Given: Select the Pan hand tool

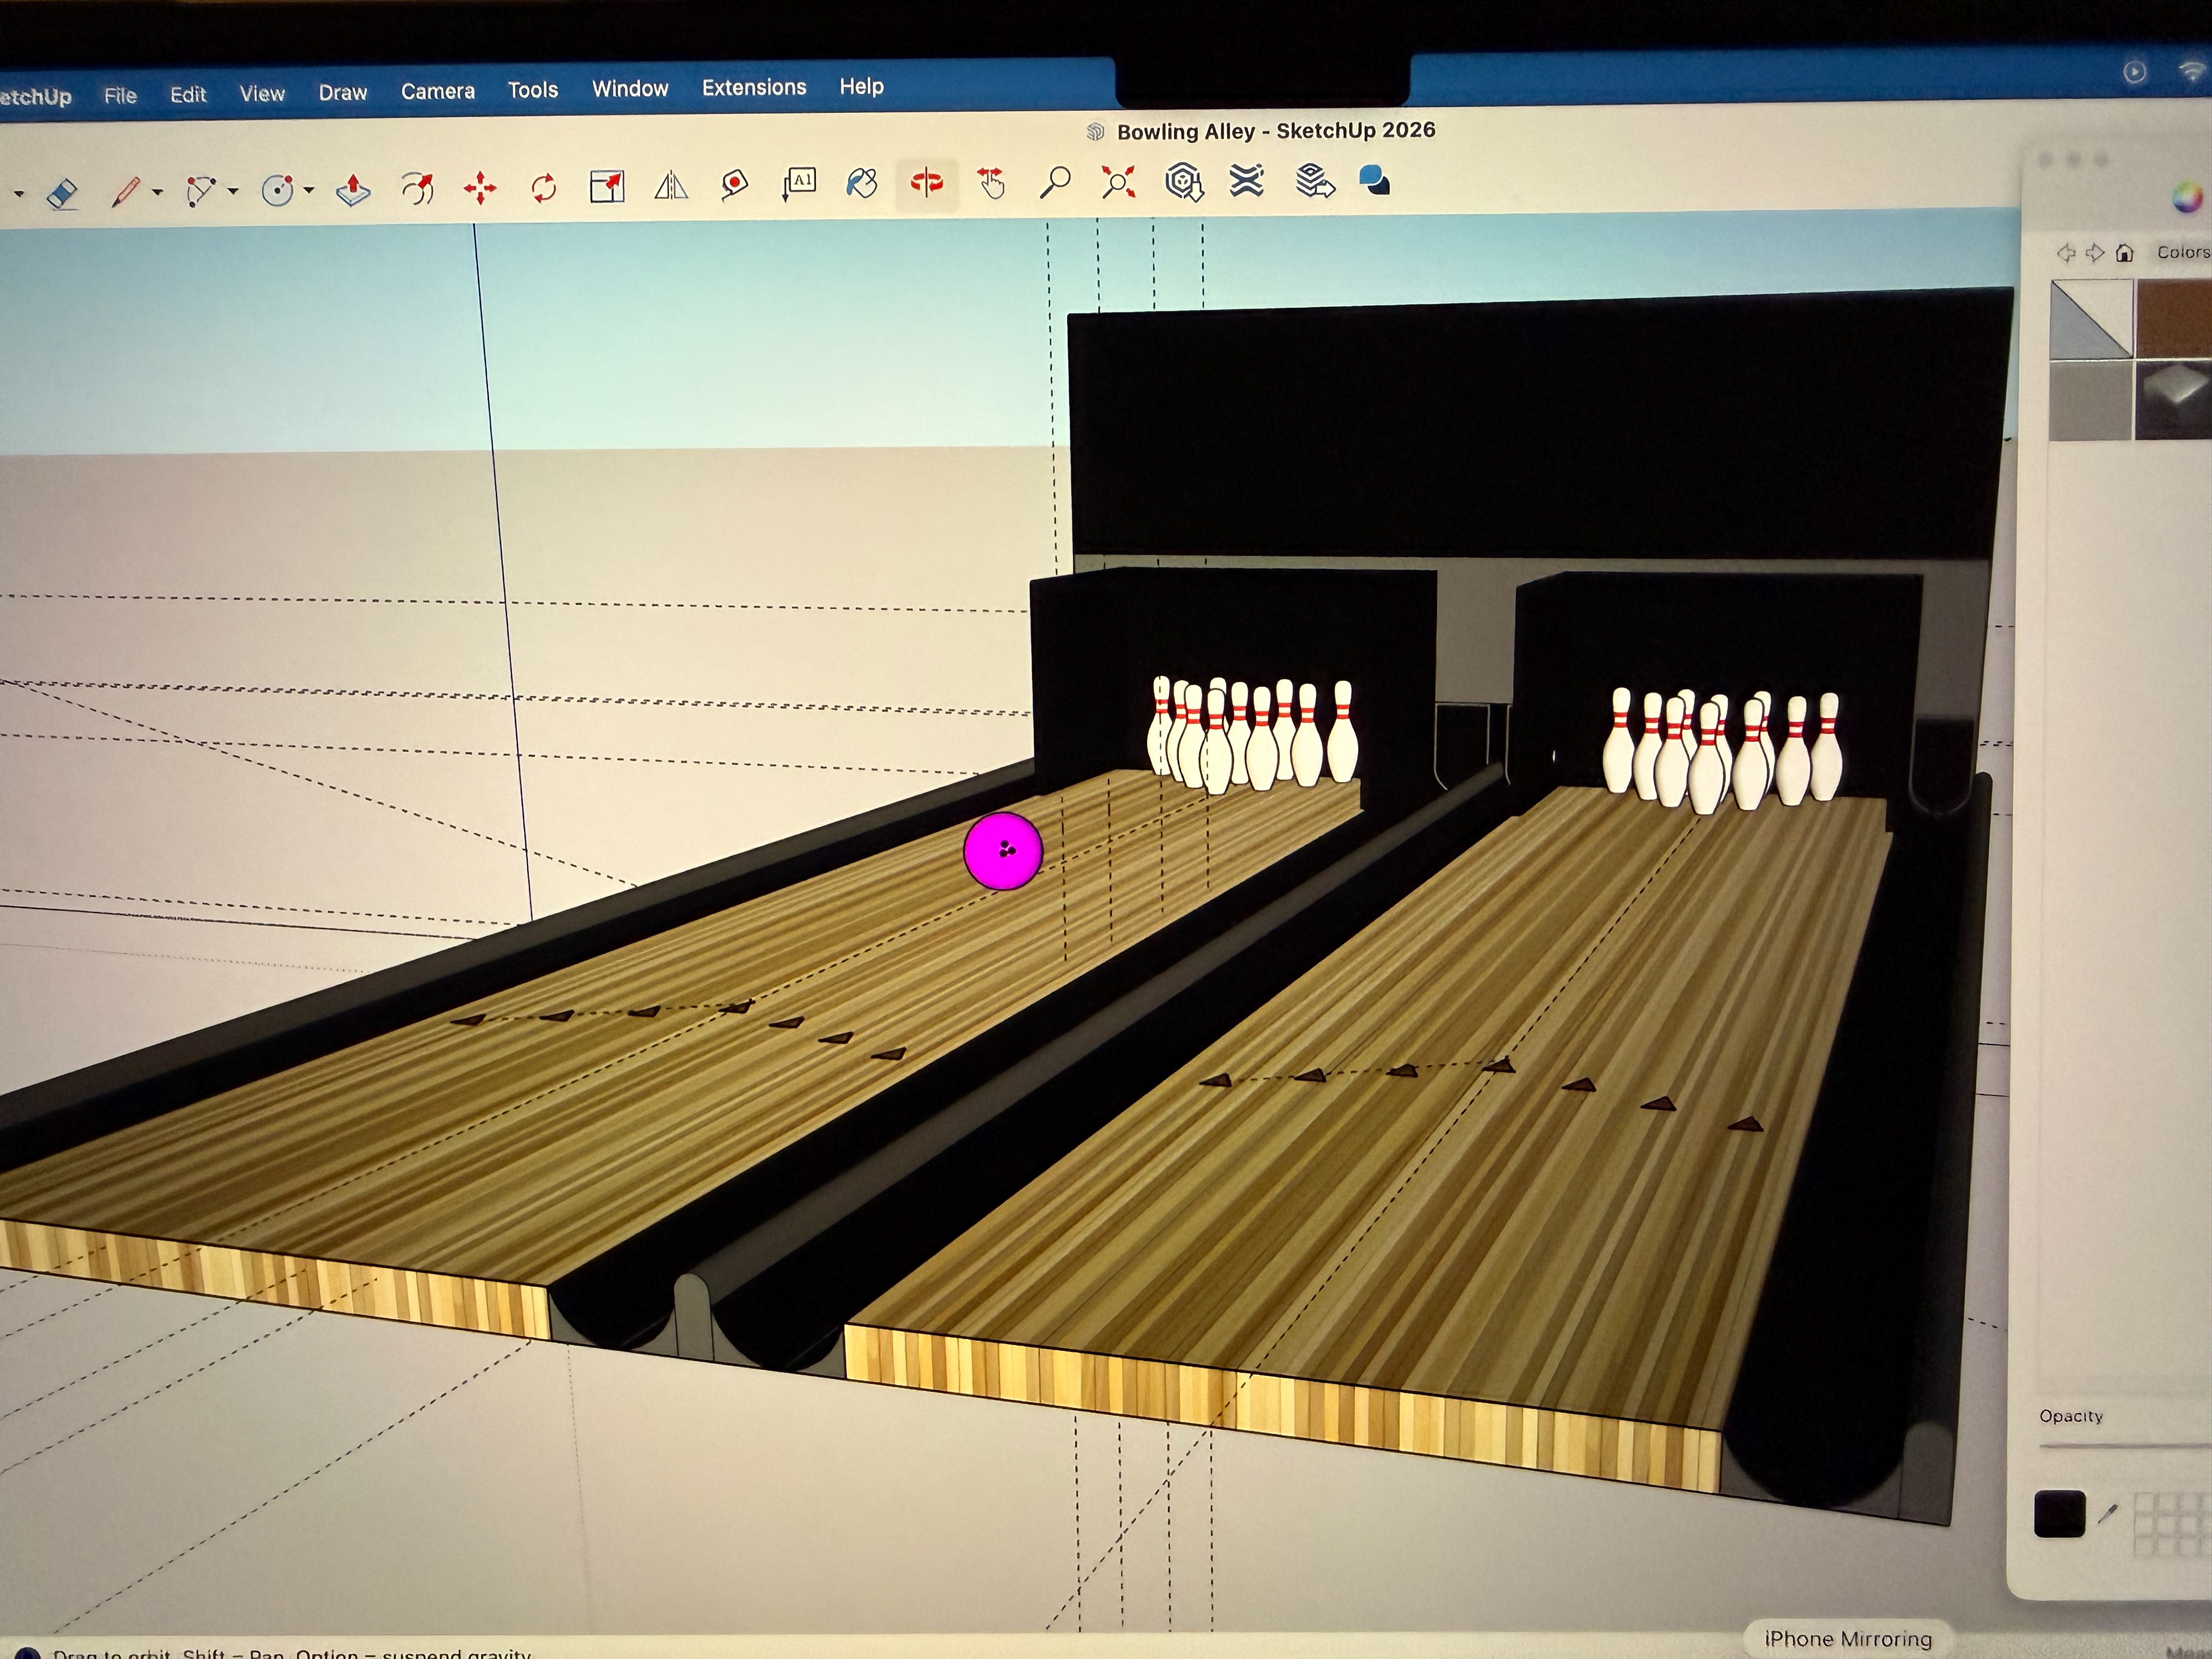Looking at the screenshot, I should pyautogui.click(x=991, y=183).
